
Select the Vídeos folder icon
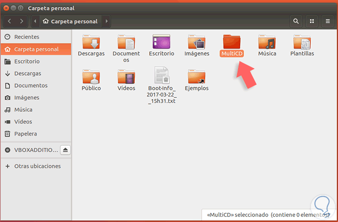click(126, 77)
